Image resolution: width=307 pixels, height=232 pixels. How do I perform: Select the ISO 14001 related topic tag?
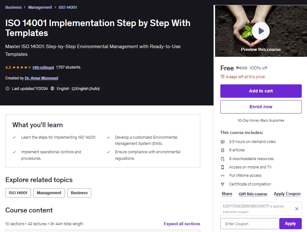[x=18, y=193]
